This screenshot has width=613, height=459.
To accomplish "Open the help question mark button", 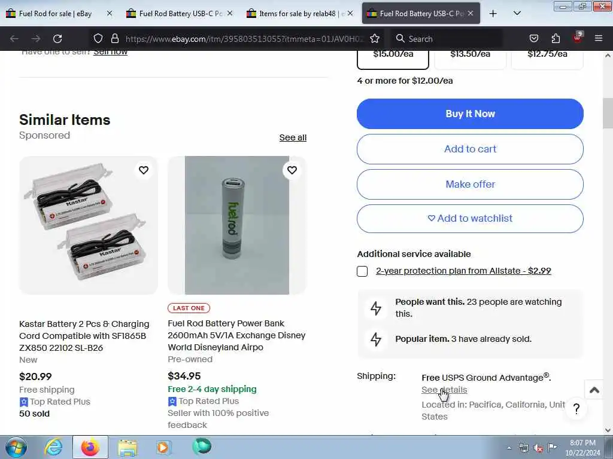I will pos(576,409).
